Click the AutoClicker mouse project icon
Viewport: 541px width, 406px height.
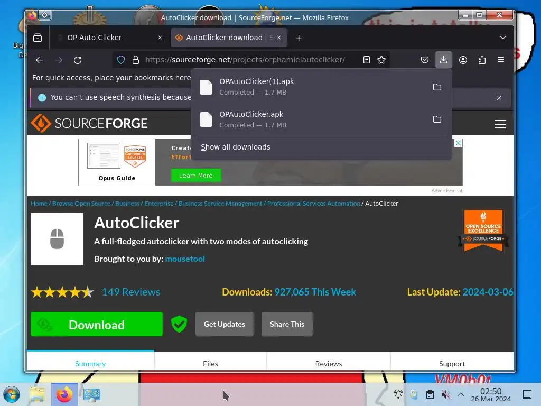click(57, 239)
